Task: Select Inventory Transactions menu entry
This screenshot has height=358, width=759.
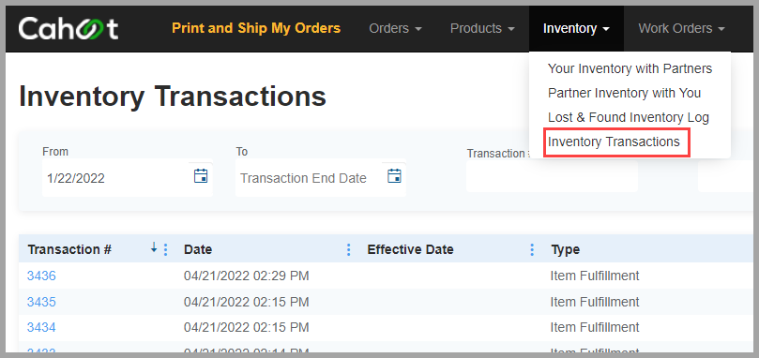Action: [614, 142]
